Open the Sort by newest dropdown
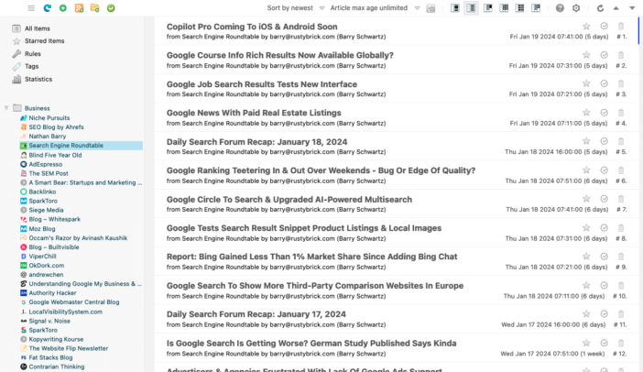Screen dimensions: 643x372 coord(293,8)
